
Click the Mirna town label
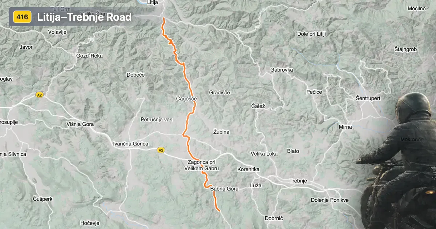pyautogui.click(x=345, y=127)
